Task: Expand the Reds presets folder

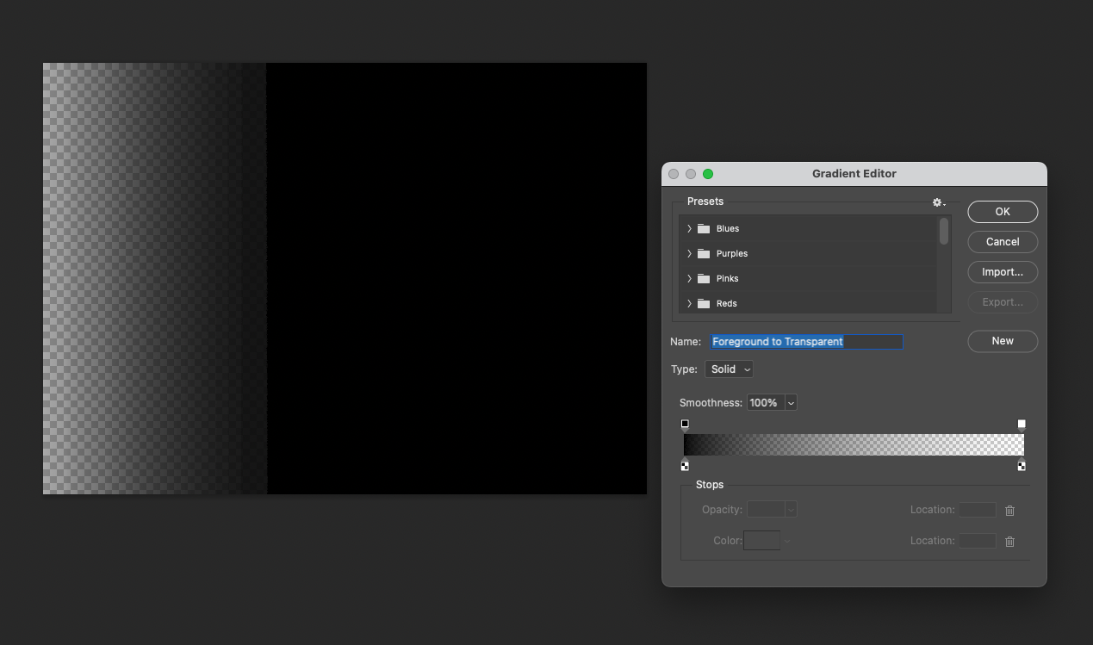Action: (x=689, y=303)
